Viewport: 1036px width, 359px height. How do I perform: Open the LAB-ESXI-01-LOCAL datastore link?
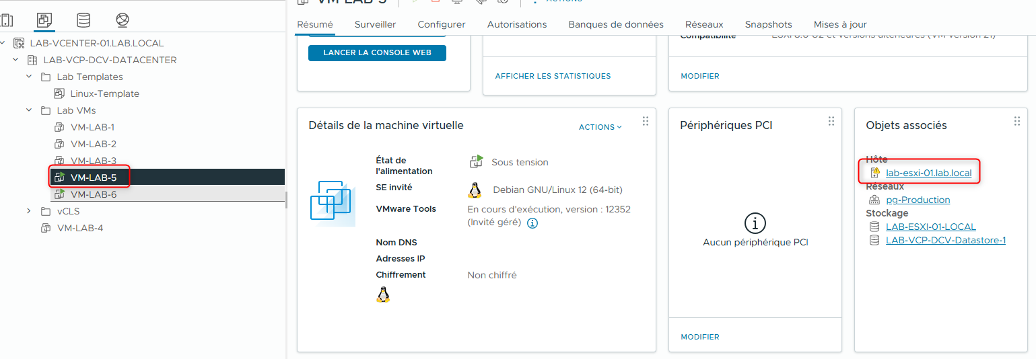click(931, 227)
